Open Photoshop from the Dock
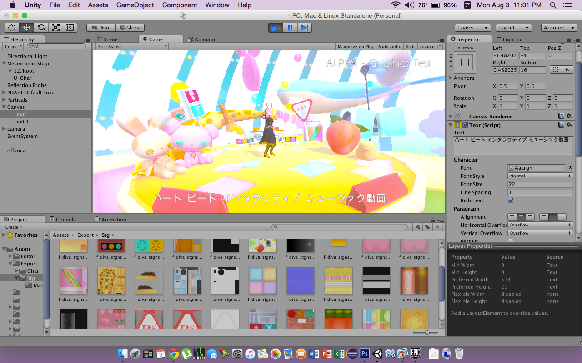This screenshot has width=582, height=363. tap(365, 353)
